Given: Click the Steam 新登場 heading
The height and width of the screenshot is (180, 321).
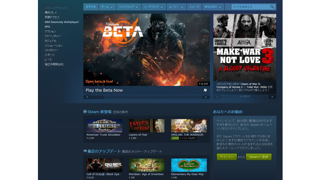Looking at the screenshot, I should [x=99, y=112].
